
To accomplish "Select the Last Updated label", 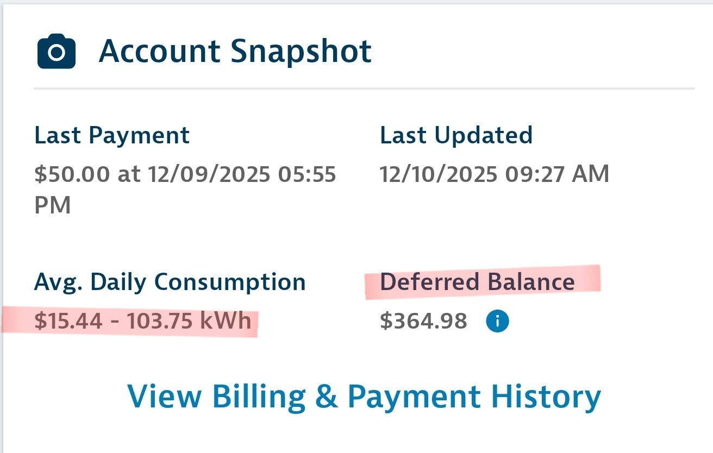I will point(456,135).
